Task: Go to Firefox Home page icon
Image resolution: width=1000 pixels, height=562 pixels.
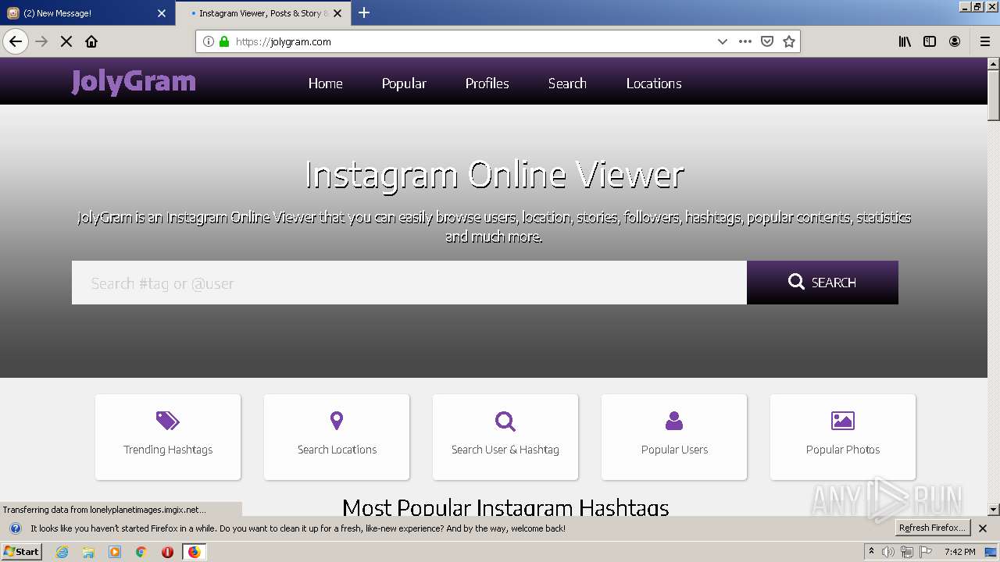Action: pos(91,41)
